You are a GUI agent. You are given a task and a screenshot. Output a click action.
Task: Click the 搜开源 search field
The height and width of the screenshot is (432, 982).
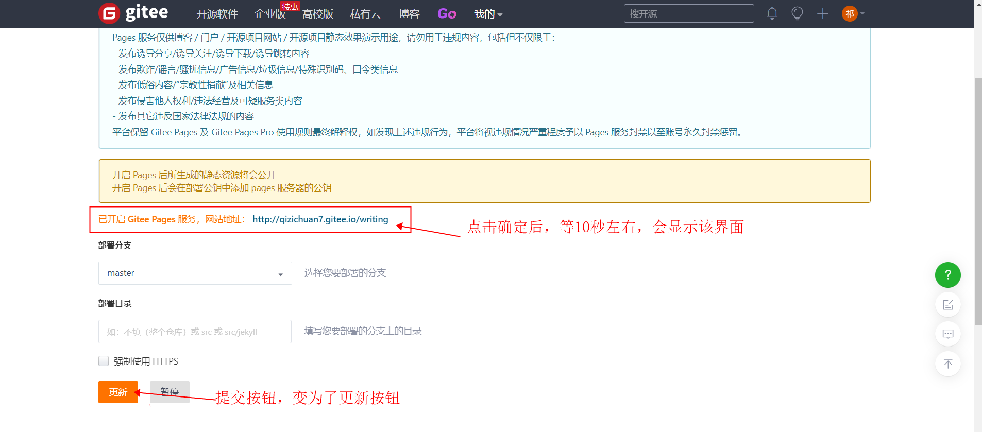coord(689,13)
